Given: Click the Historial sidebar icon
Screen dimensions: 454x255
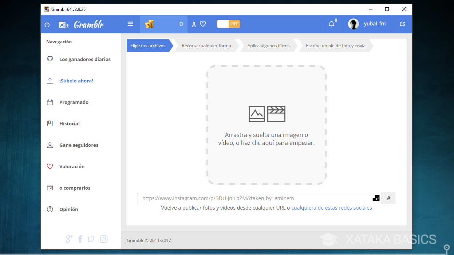Looking at the screenshot, I should click(50, 124).
